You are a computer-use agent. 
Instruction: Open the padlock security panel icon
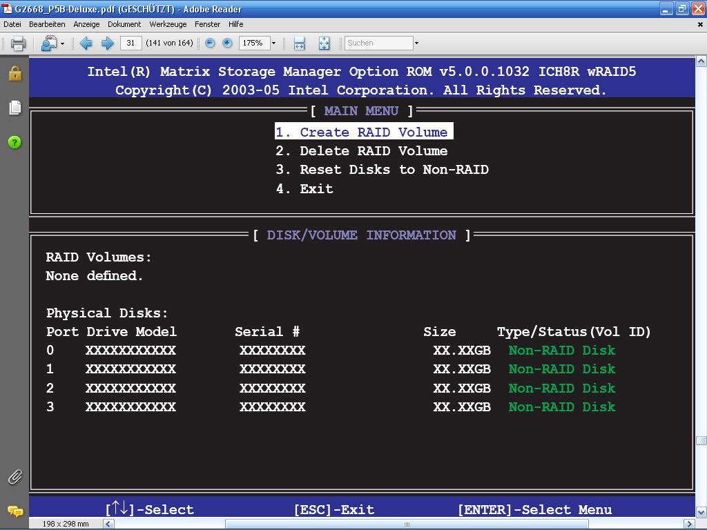tap(15, 73)
